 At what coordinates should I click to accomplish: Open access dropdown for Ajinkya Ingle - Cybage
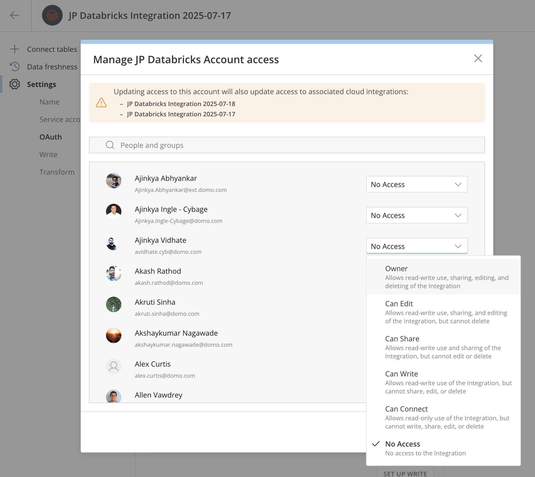tap(417, 215)
